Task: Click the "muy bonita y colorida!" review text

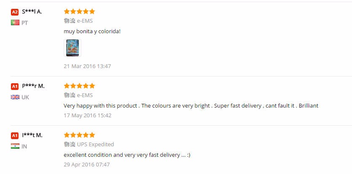Action: [x=92, y=31]
